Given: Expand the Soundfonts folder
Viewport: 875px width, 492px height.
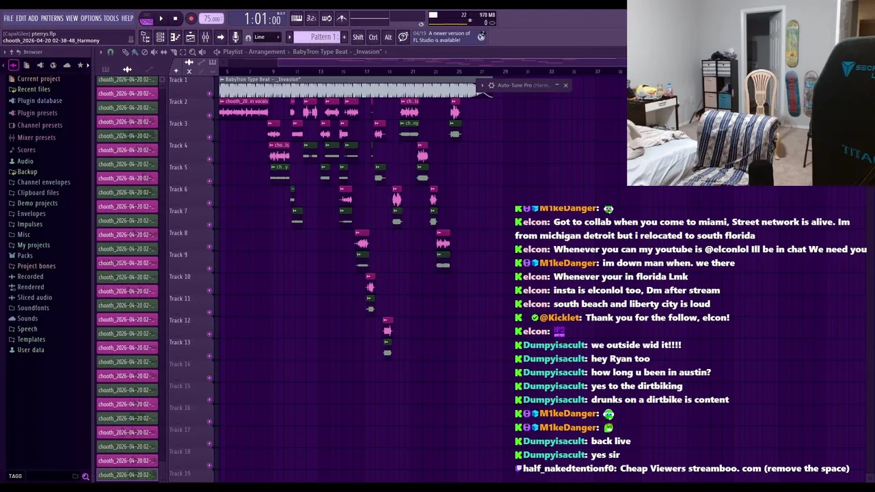Looking at the screenshot, I should (x=33, y=308).
